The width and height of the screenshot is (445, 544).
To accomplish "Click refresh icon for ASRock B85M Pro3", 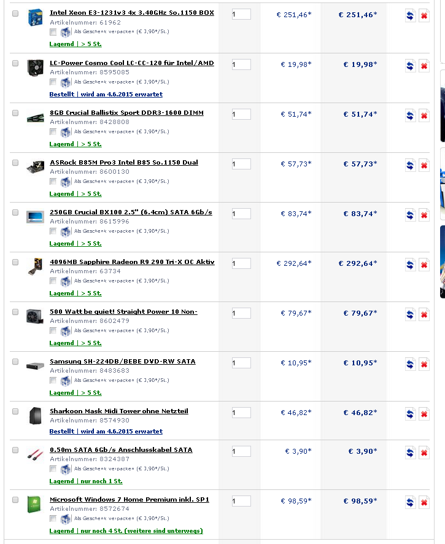I will pyautogui.click(x=410, y=165).
